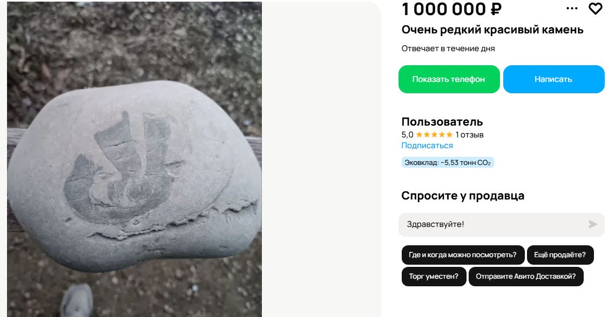Click the 5,0 rating number
The height and width of the screenshot is (317, 608).
coord(407,135)
